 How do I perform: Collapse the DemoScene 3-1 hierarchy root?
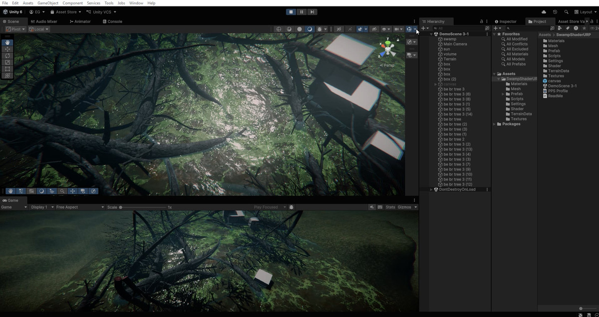pyautogui.click(x=431, y=34)
